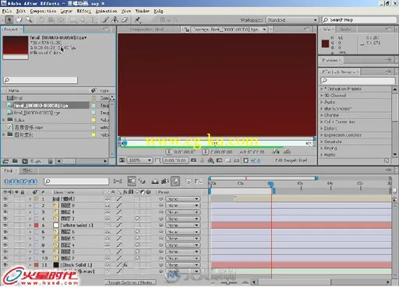Open the Composition menu
The height and width of the screenshot is (287, 399).
(43, 11)
